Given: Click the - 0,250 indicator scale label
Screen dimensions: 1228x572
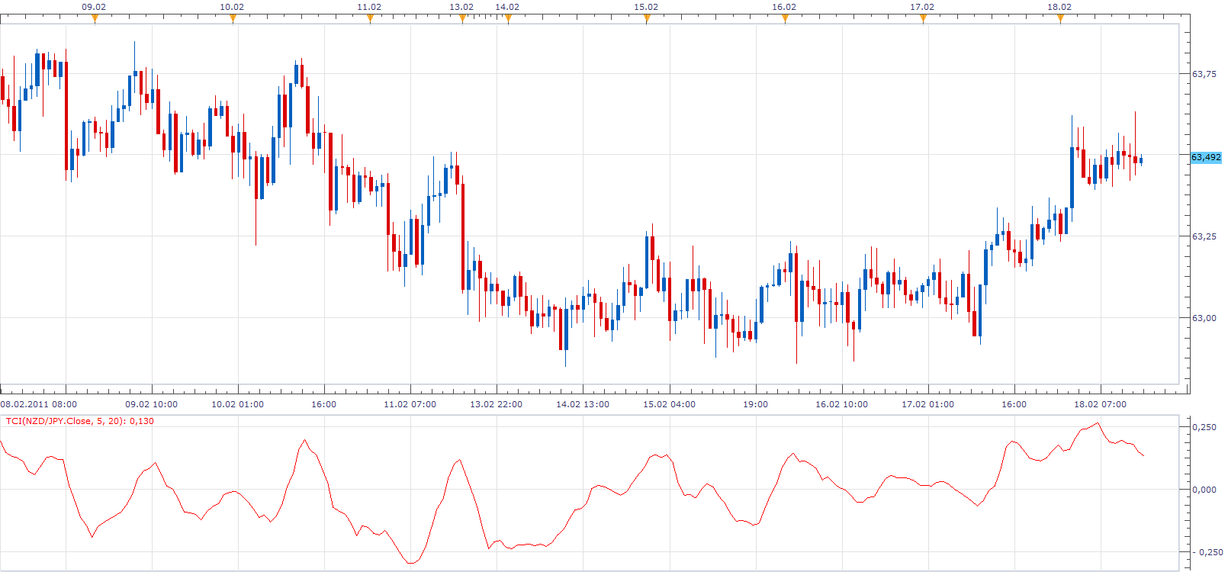Looking at the screenshot, I should [1206, 552].
